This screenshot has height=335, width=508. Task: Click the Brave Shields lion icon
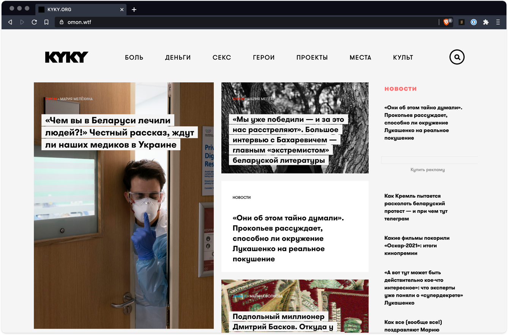(x=446, y=22)
